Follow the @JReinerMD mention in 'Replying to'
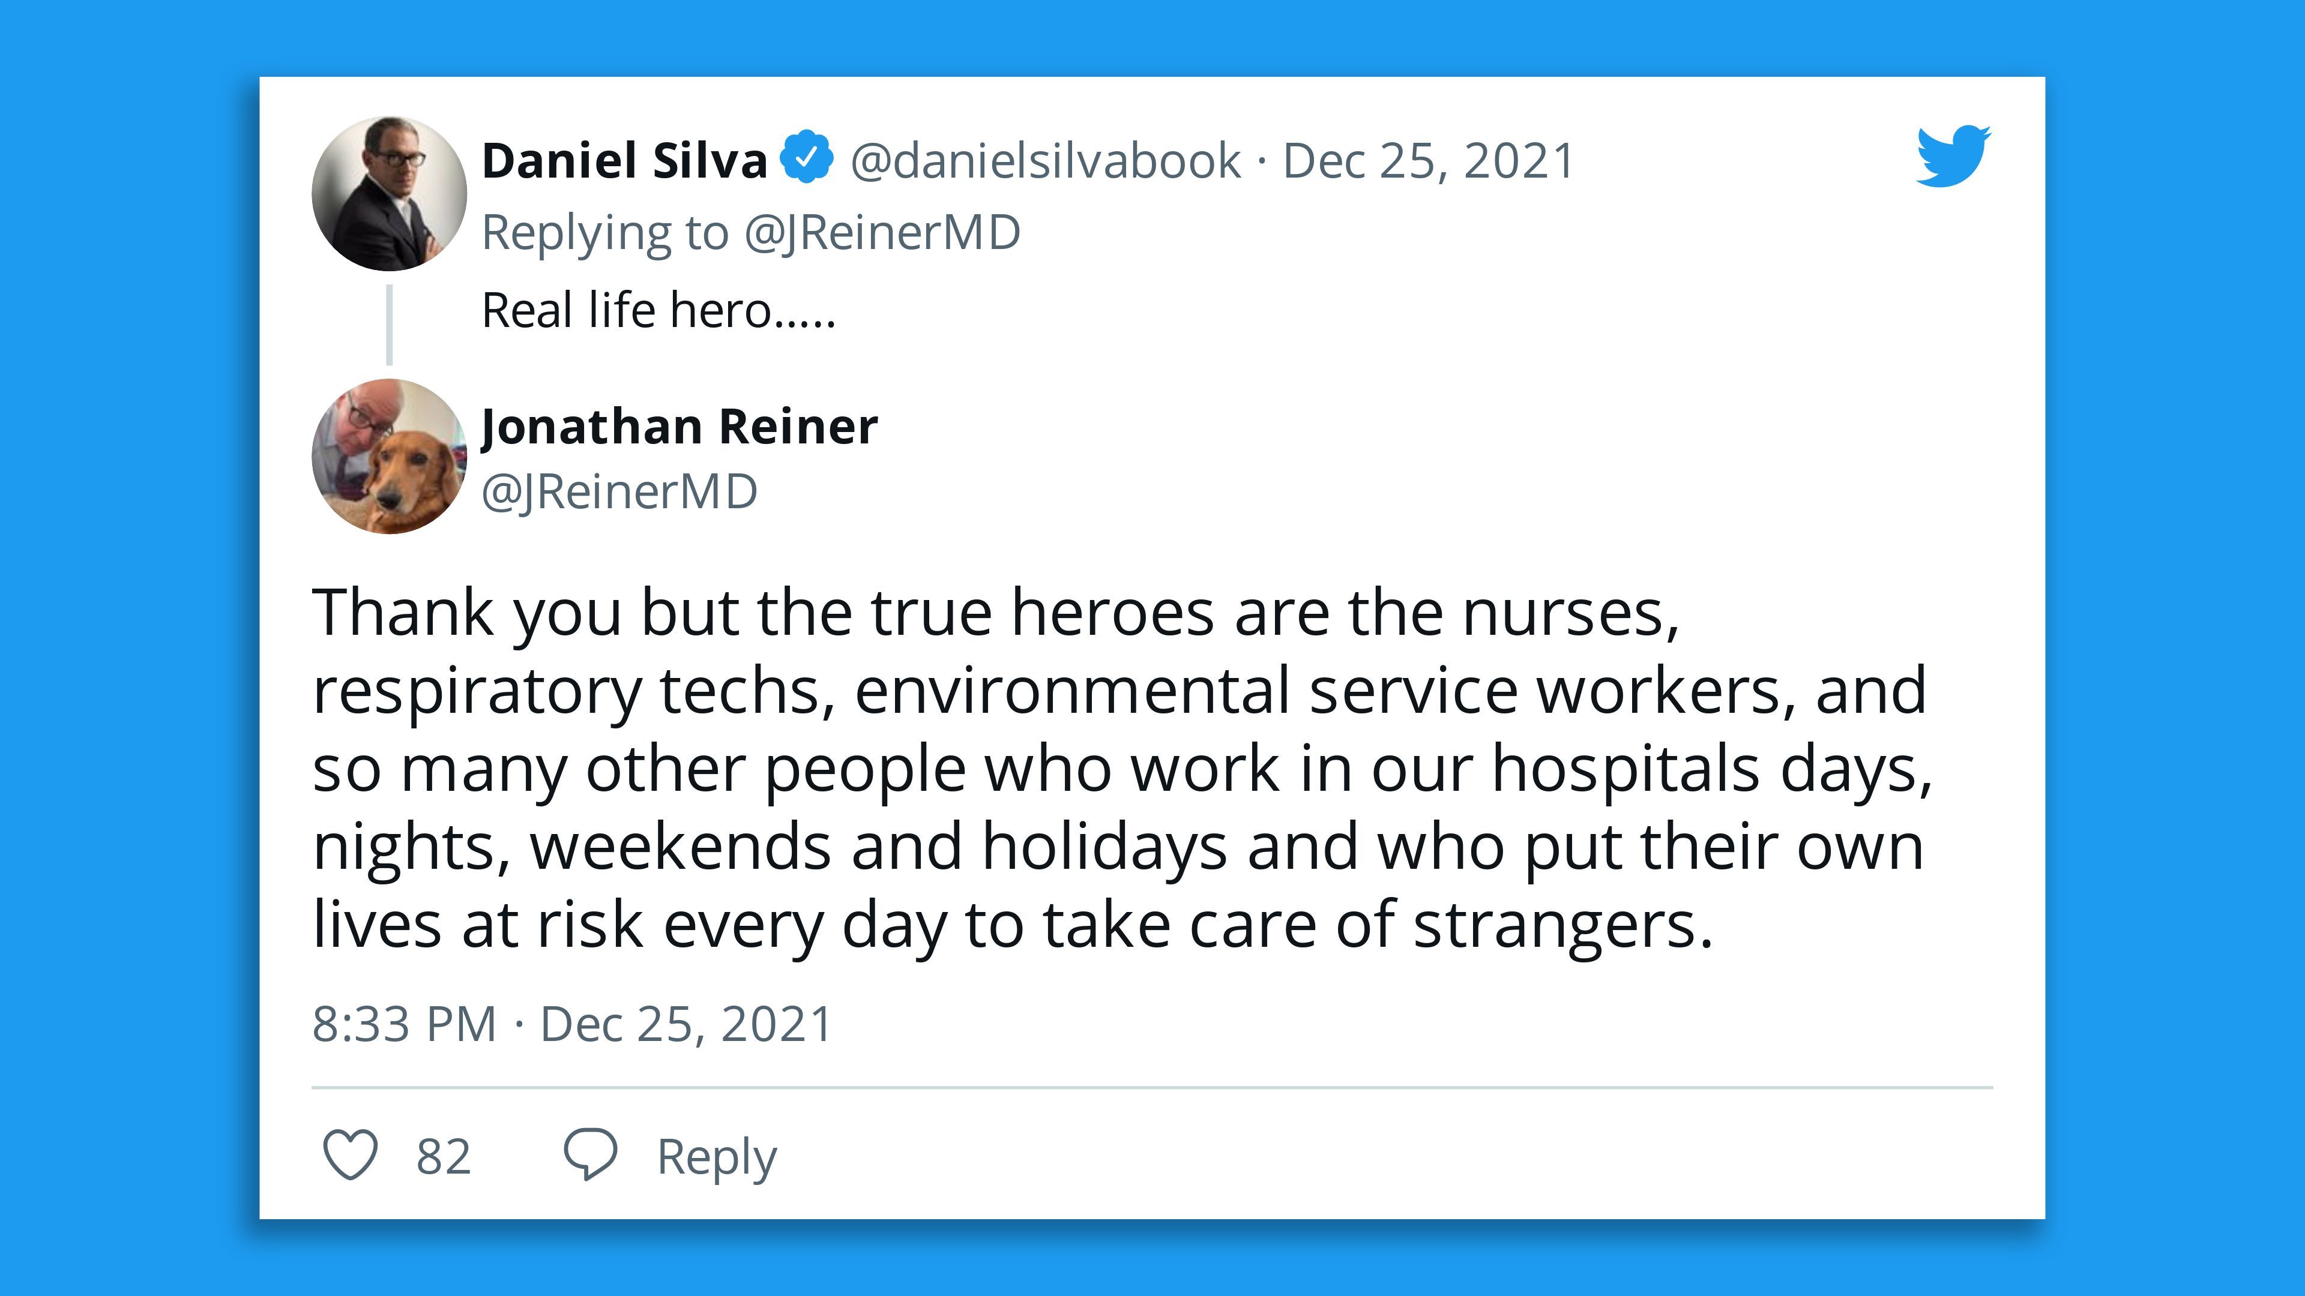The image size is (2305, 1296). [882, 233]
